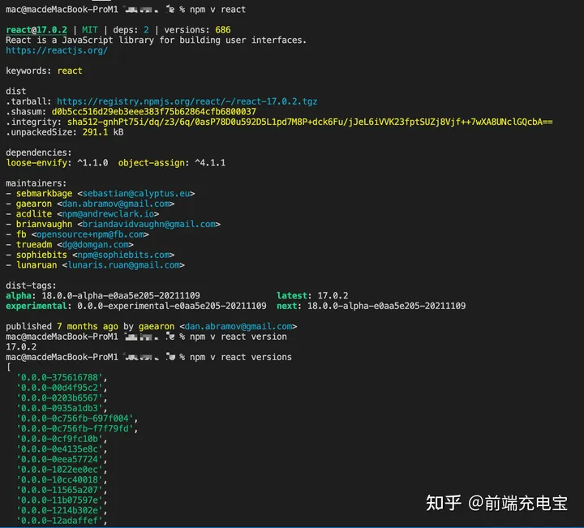Viewport: 584px width, 528px height.
Task: Click the experimental dist-tag label
Action: click(36, 306)
